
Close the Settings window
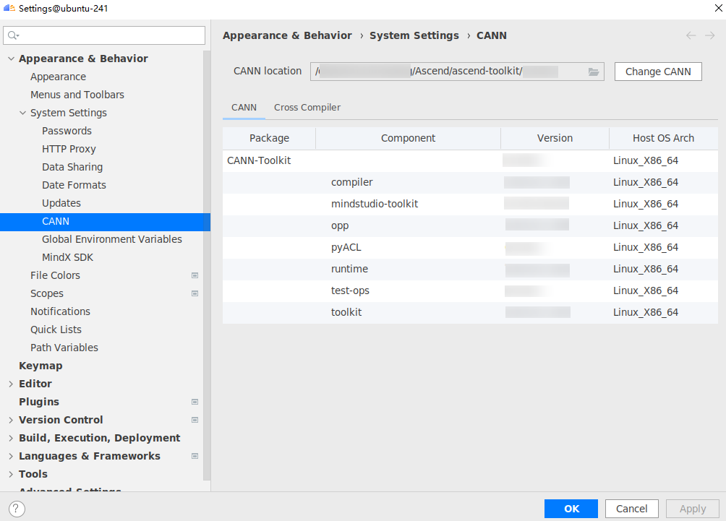[x=718, y=8]
